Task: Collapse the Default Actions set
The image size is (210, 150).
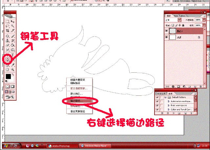Action: point(165,97)
